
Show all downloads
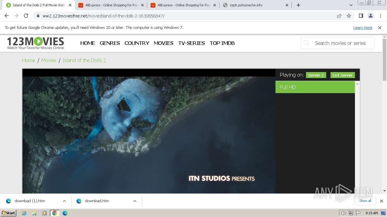tap(365, 201)
